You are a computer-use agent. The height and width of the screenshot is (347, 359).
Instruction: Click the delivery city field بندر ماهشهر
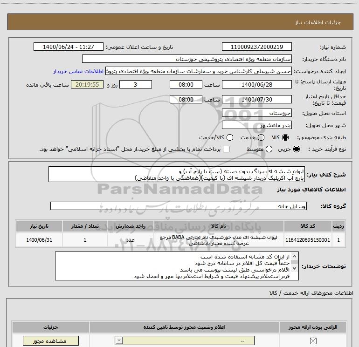point(256,125)
